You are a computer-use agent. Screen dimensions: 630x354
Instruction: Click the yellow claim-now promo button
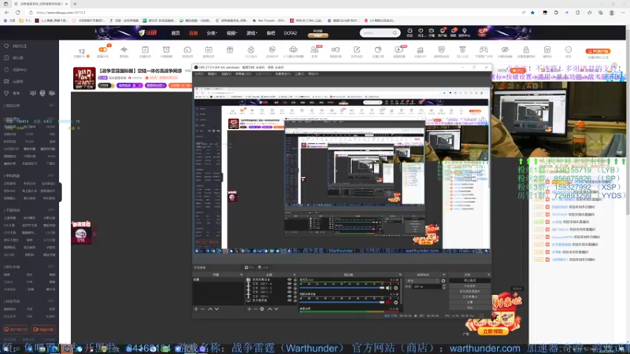493,331
